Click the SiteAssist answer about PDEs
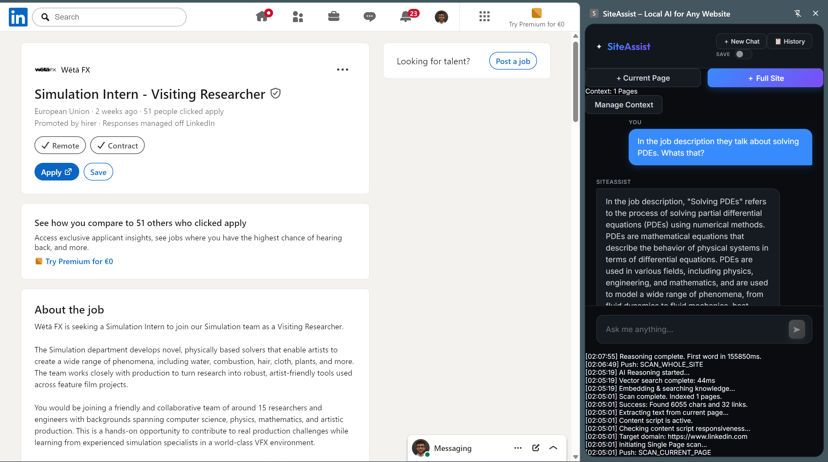 click(688, 247)
